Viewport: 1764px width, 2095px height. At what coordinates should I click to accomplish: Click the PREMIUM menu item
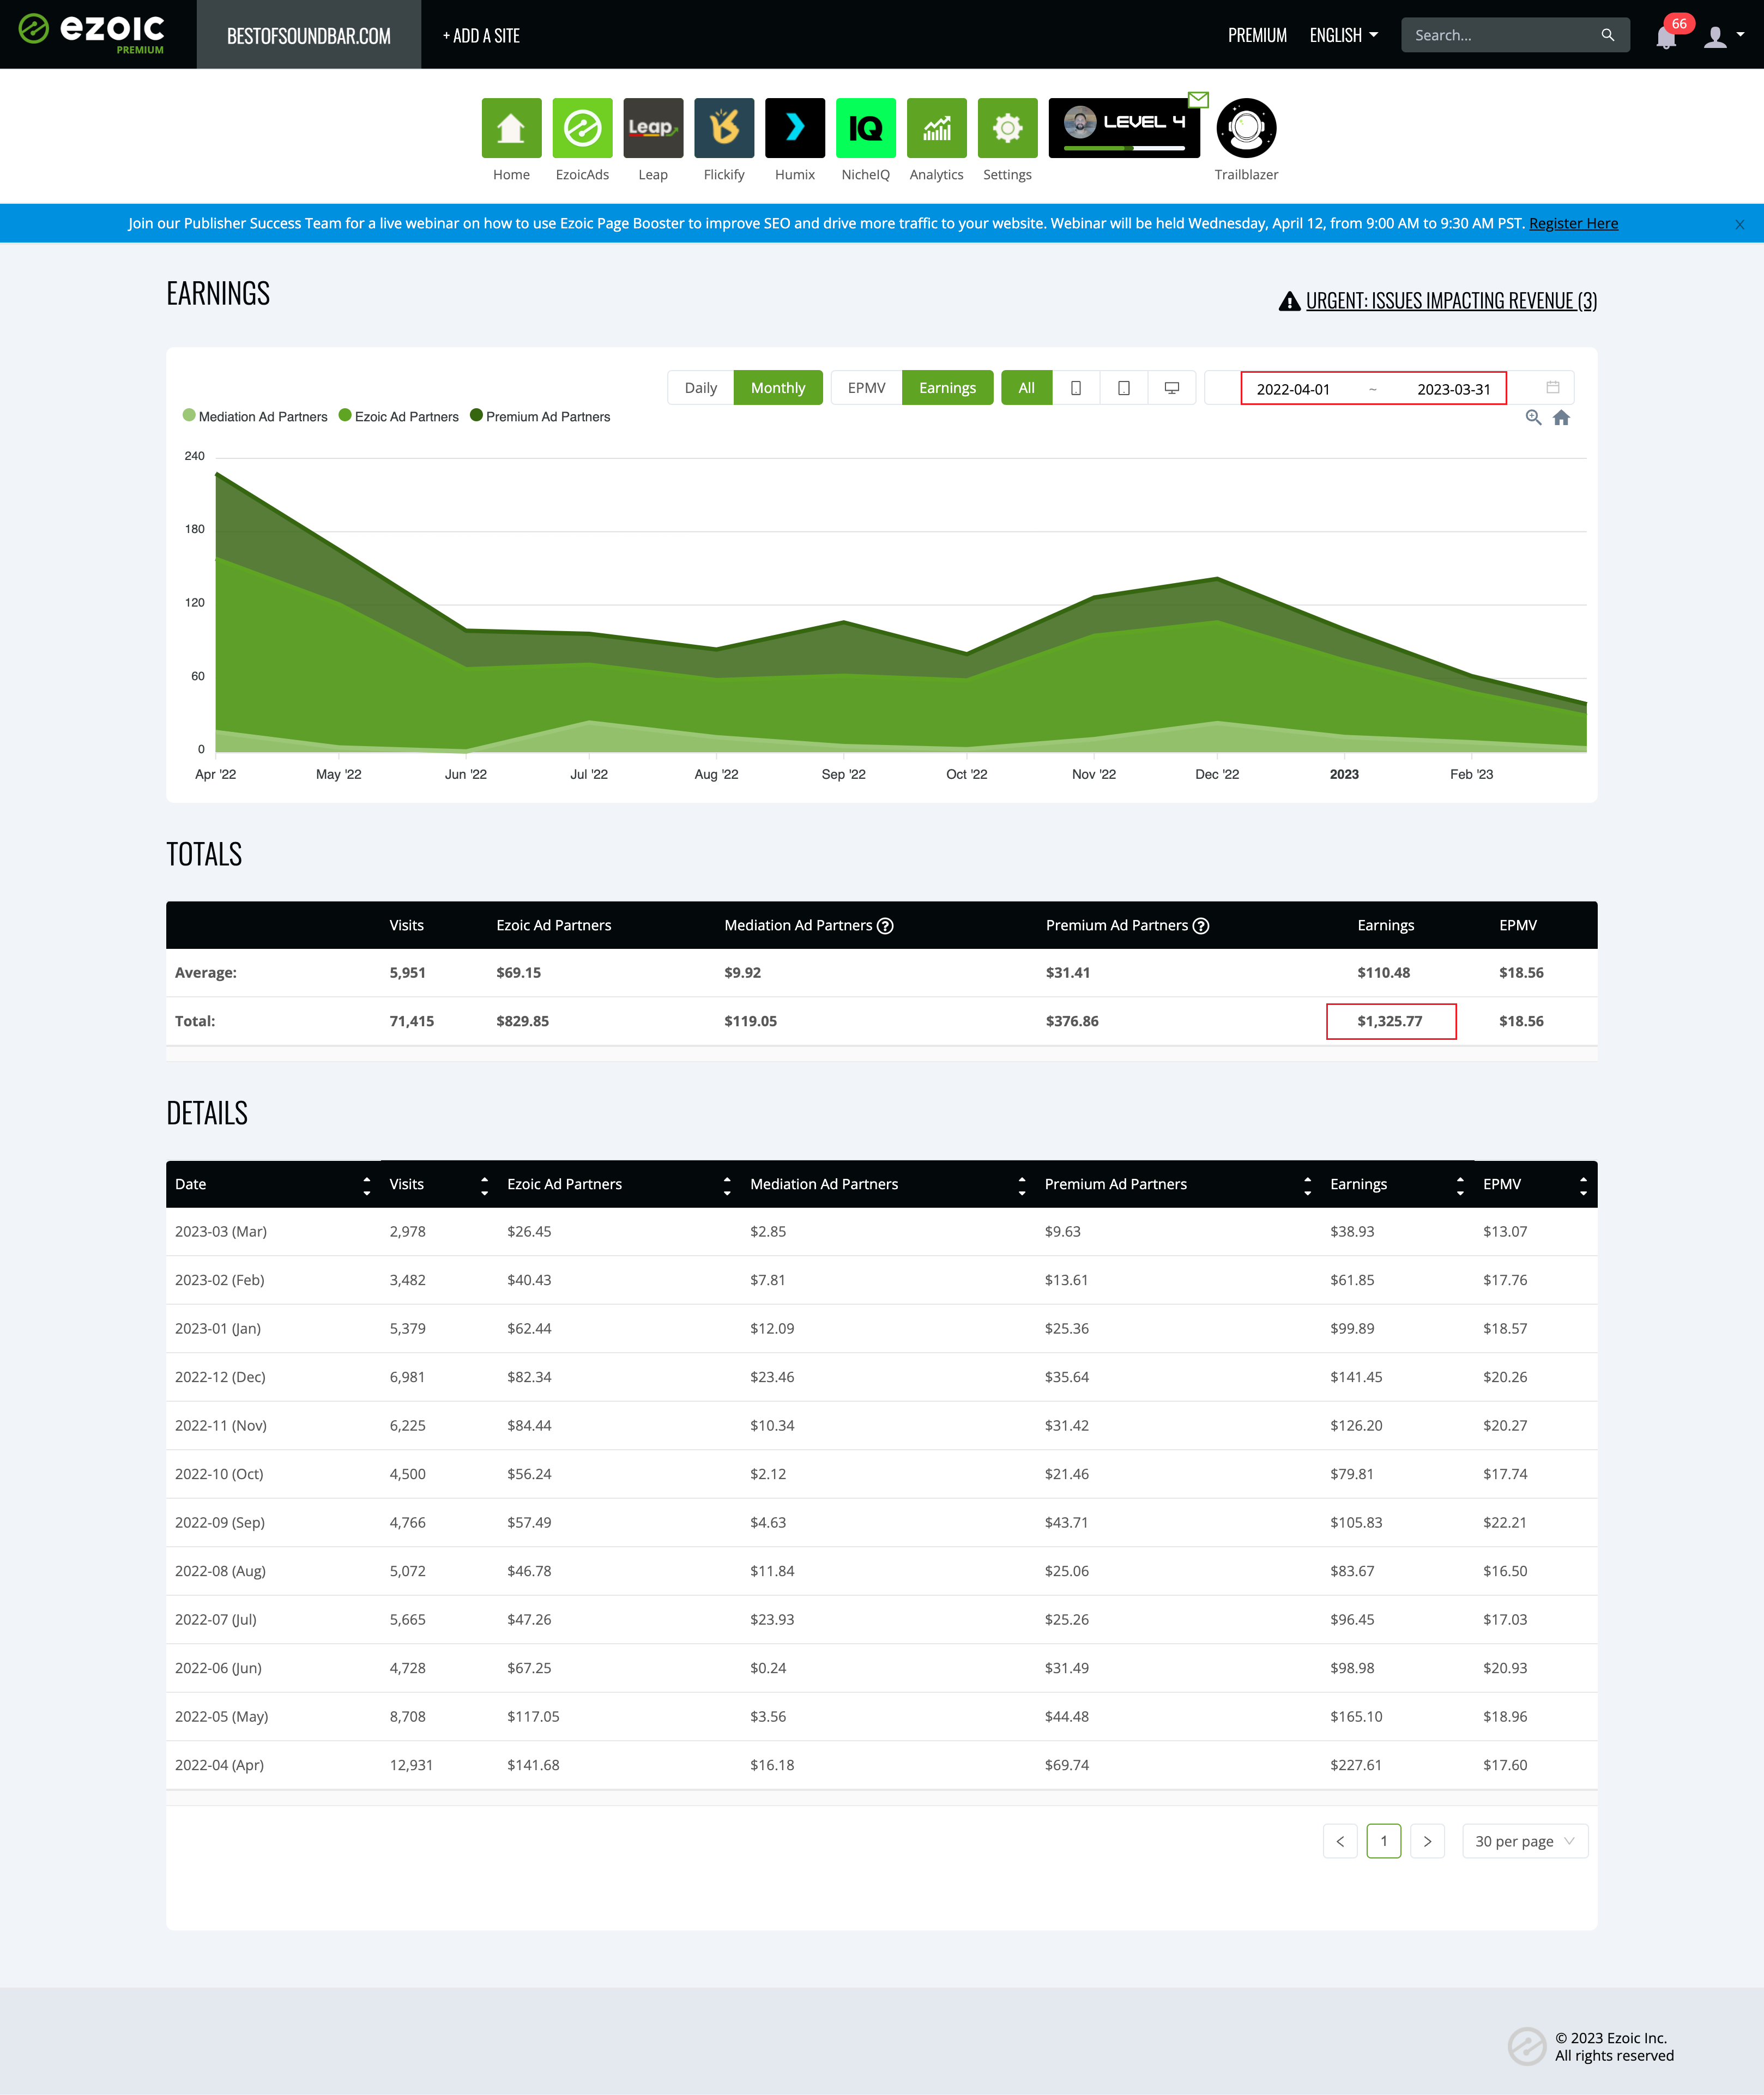tap(1257, 35)
